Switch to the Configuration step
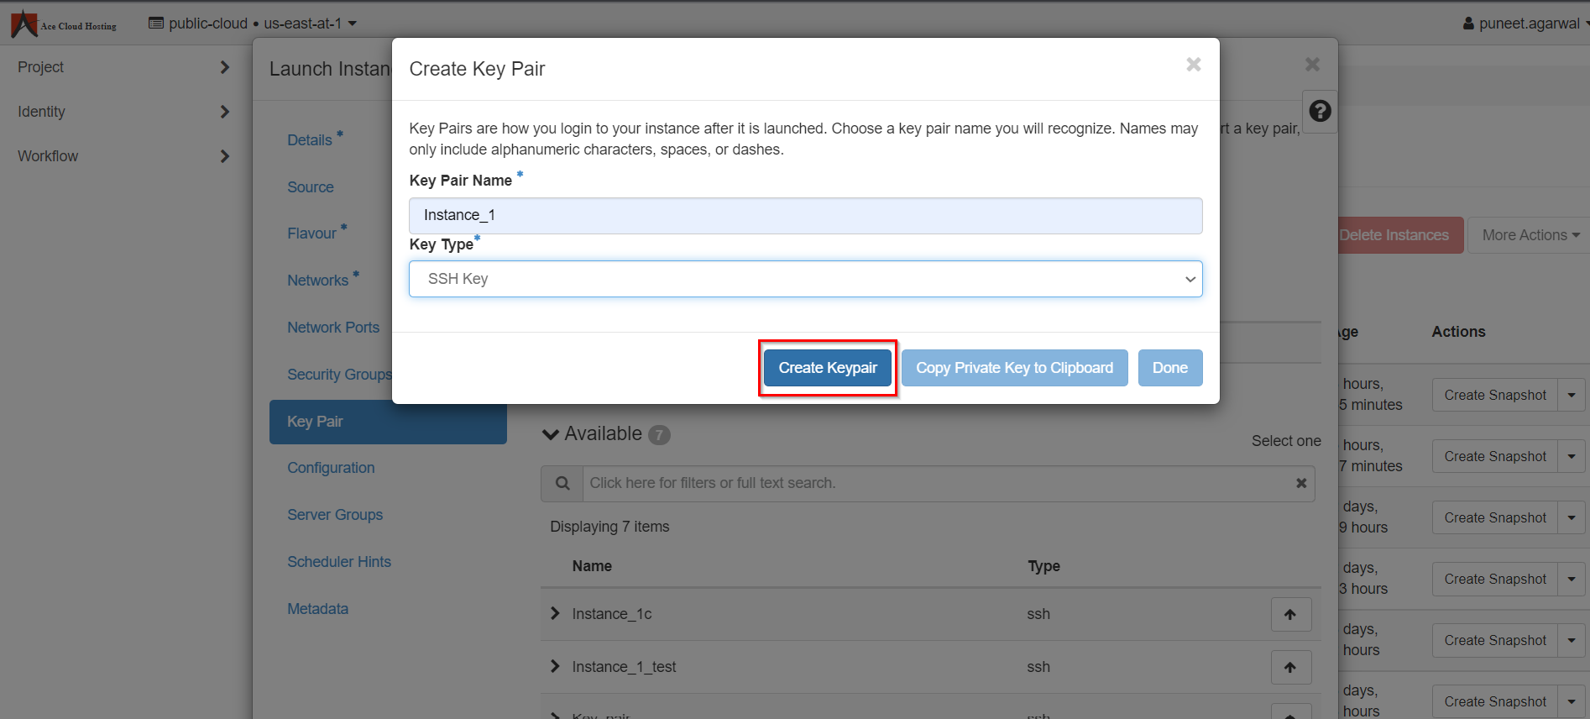The width and height of the screenshot is (1590, 719). [x=331, y=468]
